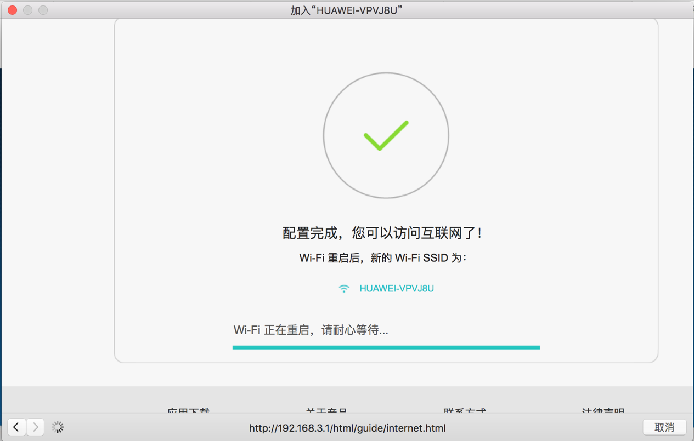Click the 新的 Wi-Fi SSID 为 line

pos(382,258)
